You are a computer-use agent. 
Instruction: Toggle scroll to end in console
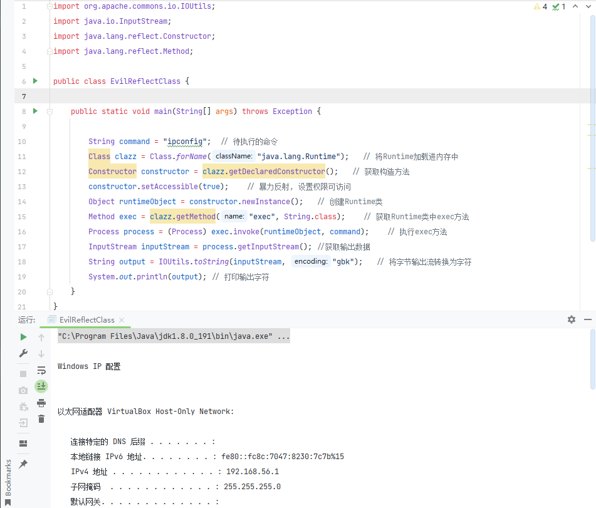[x=41, y=386]
